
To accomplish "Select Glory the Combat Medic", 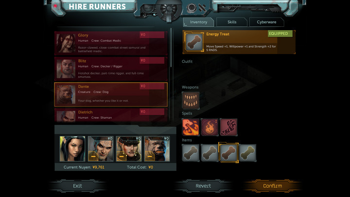I will click(x=111, y=43).
